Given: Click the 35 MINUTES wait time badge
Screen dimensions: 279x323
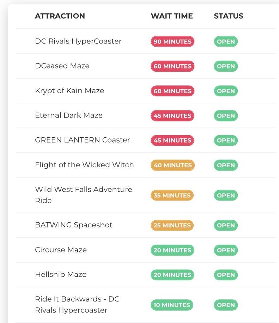Looking at the screenshot, I should [172, 196].
